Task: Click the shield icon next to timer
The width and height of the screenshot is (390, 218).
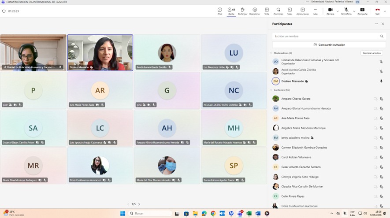Action: [x=4, y=11]
